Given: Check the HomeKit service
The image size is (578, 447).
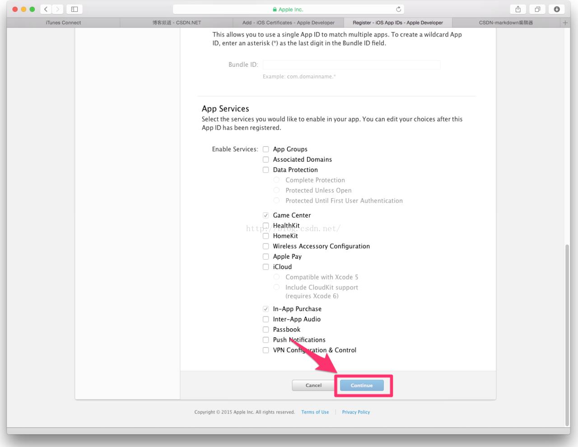Looking at the screenshot, I should pos(266,236).
